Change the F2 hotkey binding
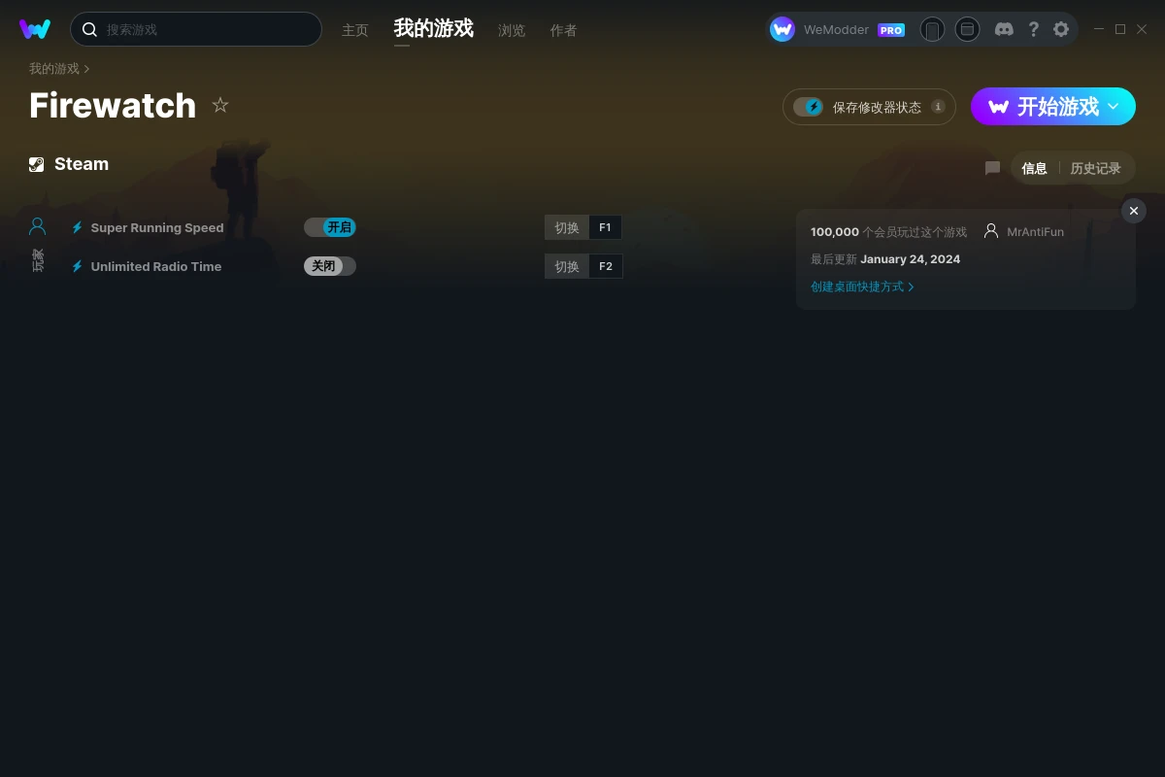The width and height of the screenshot is (1165, 777). 605,266
